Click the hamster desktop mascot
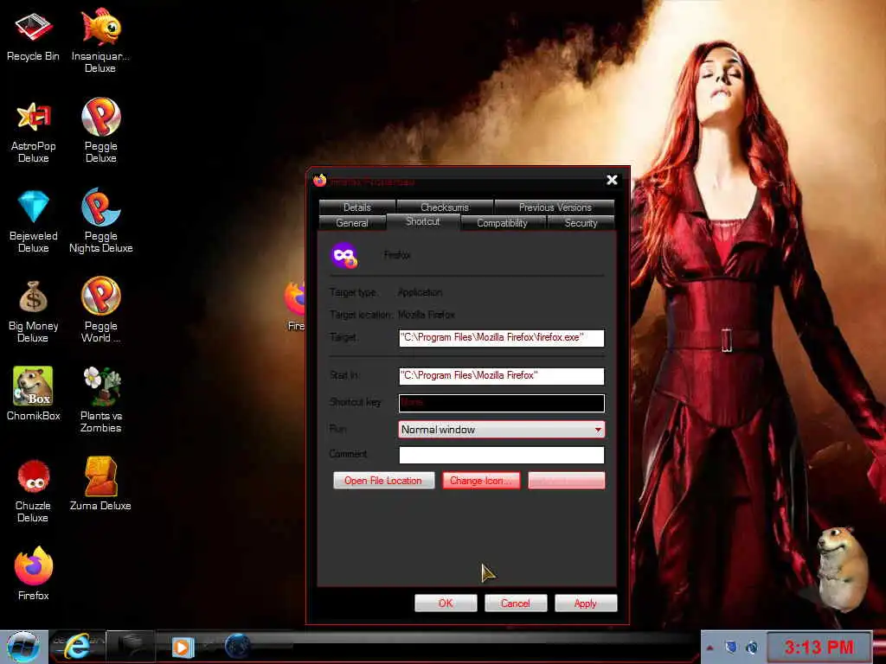This screenshot has height=664, width=886. click(x=842, y=568)
